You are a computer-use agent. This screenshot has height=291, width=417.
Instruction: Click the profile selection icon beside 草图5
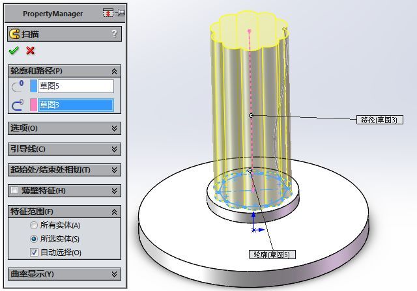18,86
